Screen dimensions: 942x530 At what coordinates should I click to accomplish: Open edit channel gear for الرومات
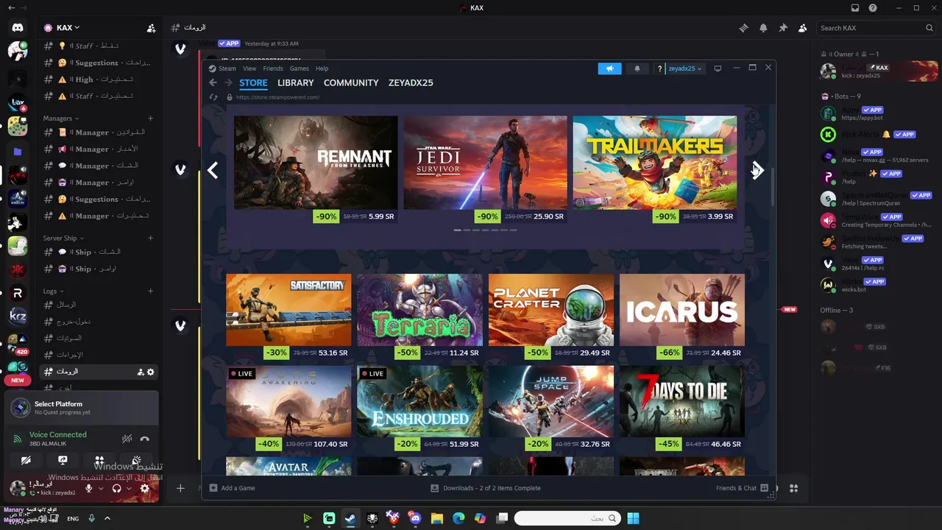point(151,372)
